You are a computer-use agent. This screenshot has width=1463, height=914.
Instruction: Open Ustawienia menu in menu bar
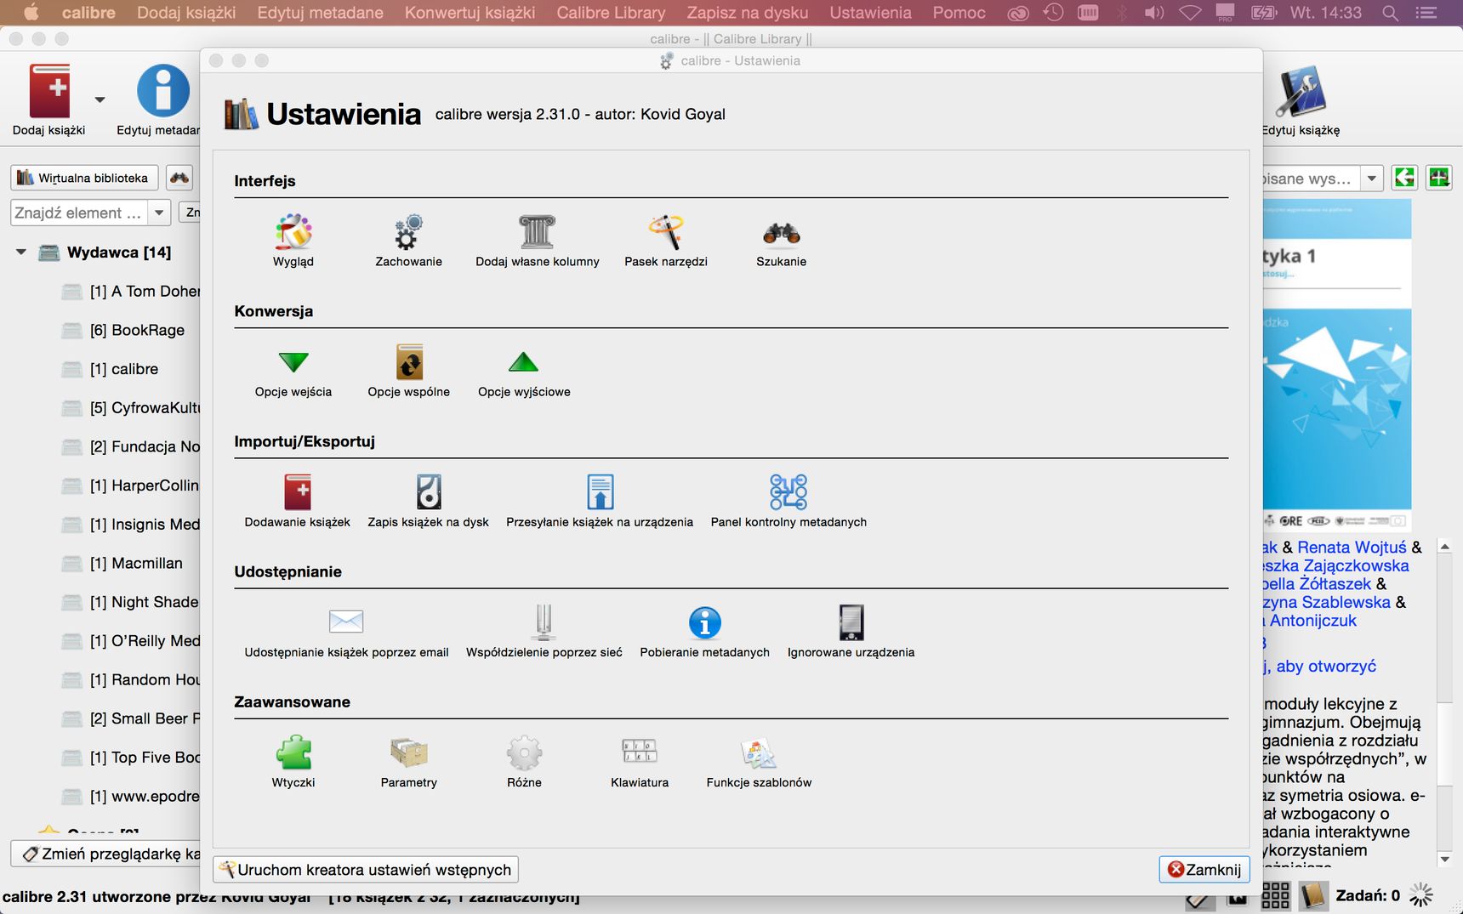point(870,13)
